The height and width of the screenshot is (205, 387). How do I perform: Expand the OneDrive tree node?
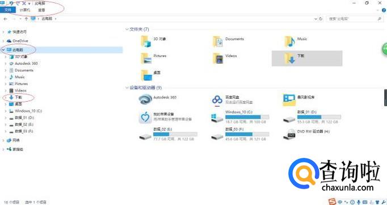pos(3,41)
